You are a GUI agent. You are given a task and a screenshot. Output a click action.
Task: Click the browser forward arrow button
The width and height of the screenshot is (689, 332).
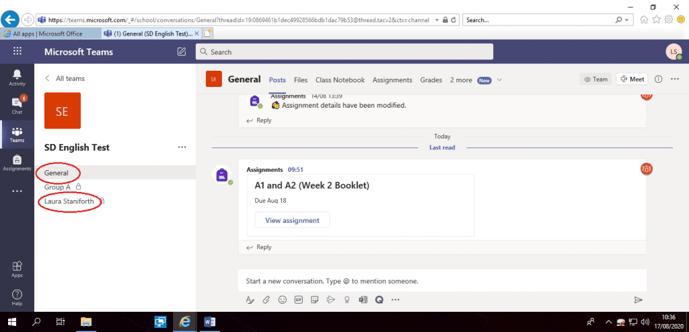pos(28,20)
